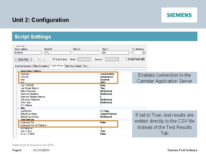Click the Client ID input field
This screenshot has width=206, height=154.
click(86, 52)
